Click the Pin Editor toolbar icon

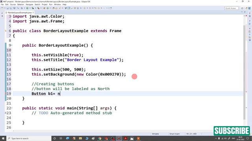111,8
